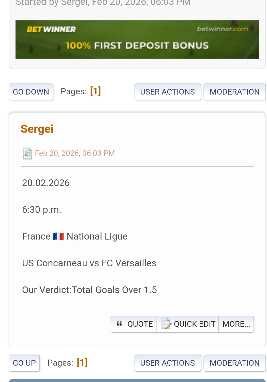The height and width of the screenshot is (382, 267).
Task: Click the Quick Edit pencil-page icon
Action: (166, 324)
